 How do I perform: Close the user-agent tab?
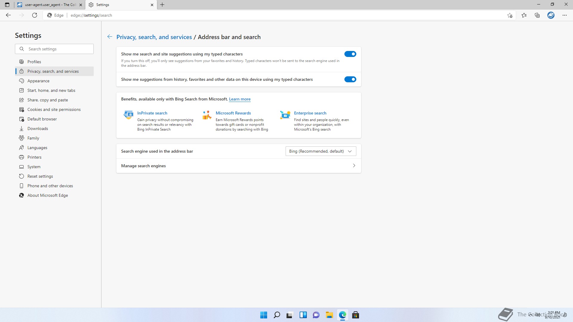(x=81, y=5)
